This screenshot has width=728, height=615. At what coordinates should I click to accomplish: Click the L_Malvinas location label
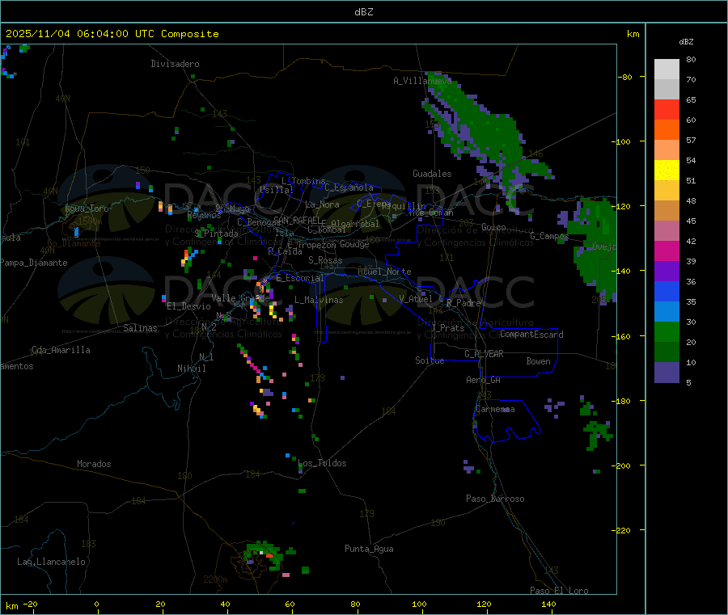(319, 300)
